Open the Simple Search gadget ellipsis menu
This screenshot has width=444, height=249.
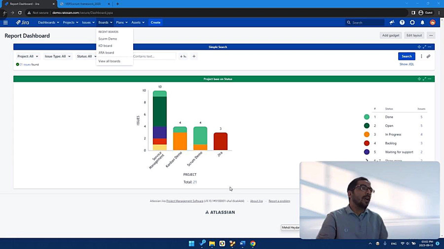pos(430,47)
